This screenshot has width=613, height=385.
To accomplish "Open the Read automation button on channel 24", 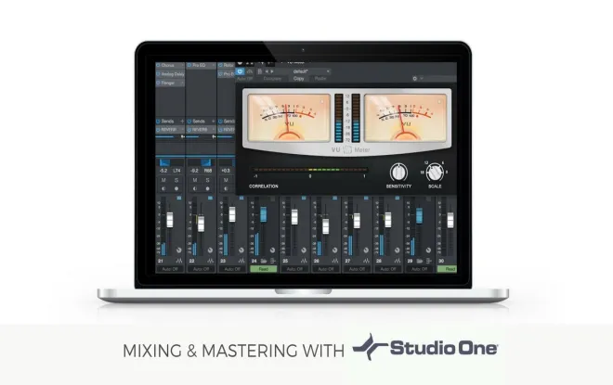I will (264, 269).
